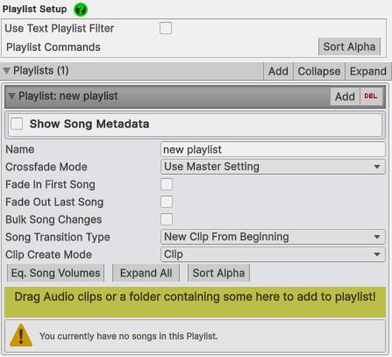Open the green Playlist Setup help icon
This screenshot has height=357, width=392.
pos(81,10)
